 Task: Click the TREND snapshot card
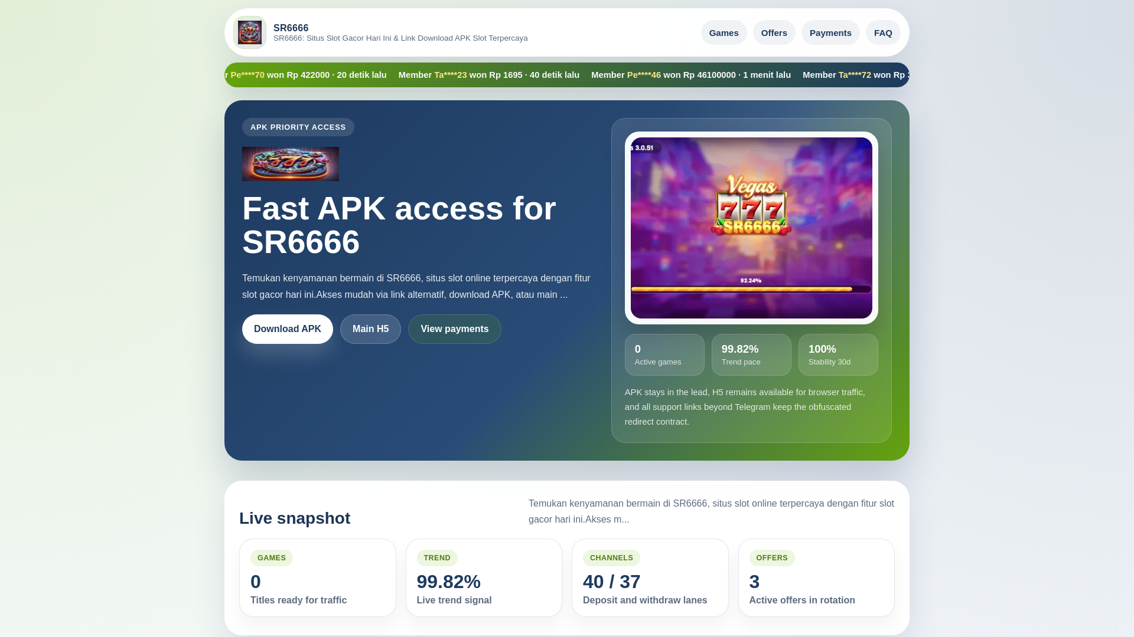pyautogui.click(x=484, y=578)
